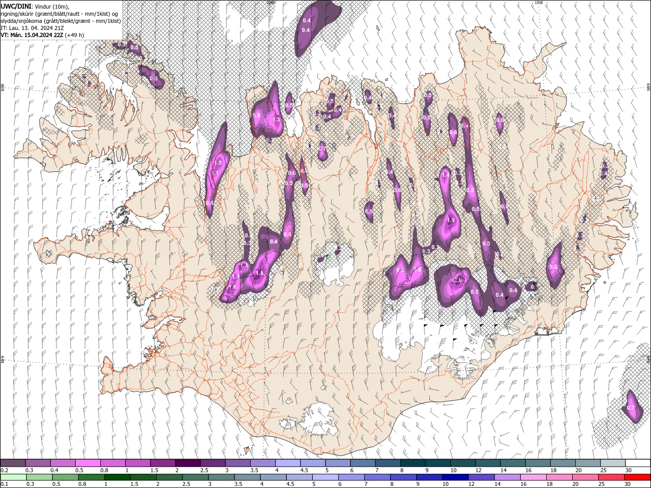
Task: Pick the bright pink 0.5–0.8 snow swatch
Action: point(87,463)
